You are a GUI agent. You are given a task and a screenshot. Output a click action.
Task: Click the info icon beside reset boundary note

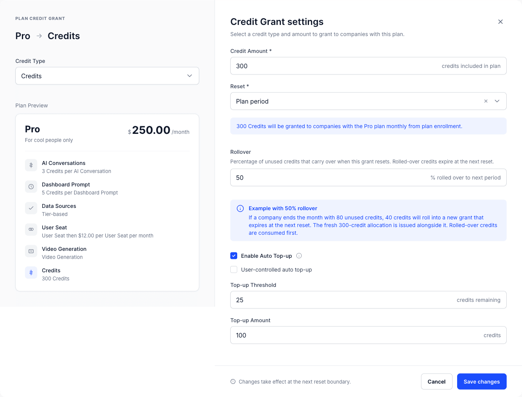233,382
